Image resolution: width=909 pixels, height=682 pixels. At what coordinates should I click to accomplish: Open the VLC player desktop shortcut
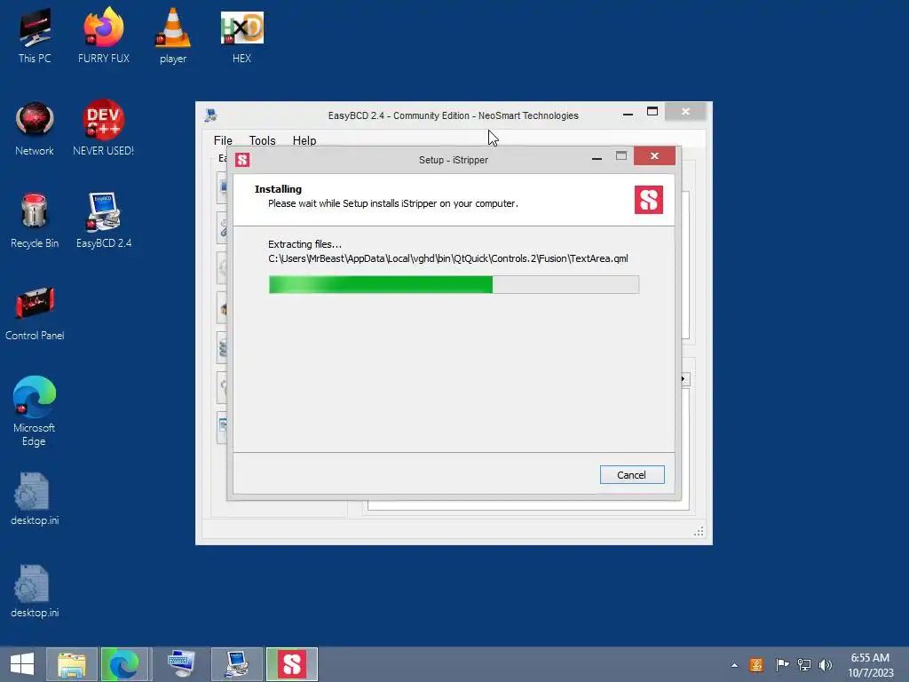173,36
